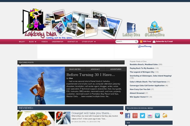The width and height of the screenshot is (190, 126).
Task: Open the VIDEOS menu item
Action: 44,42
